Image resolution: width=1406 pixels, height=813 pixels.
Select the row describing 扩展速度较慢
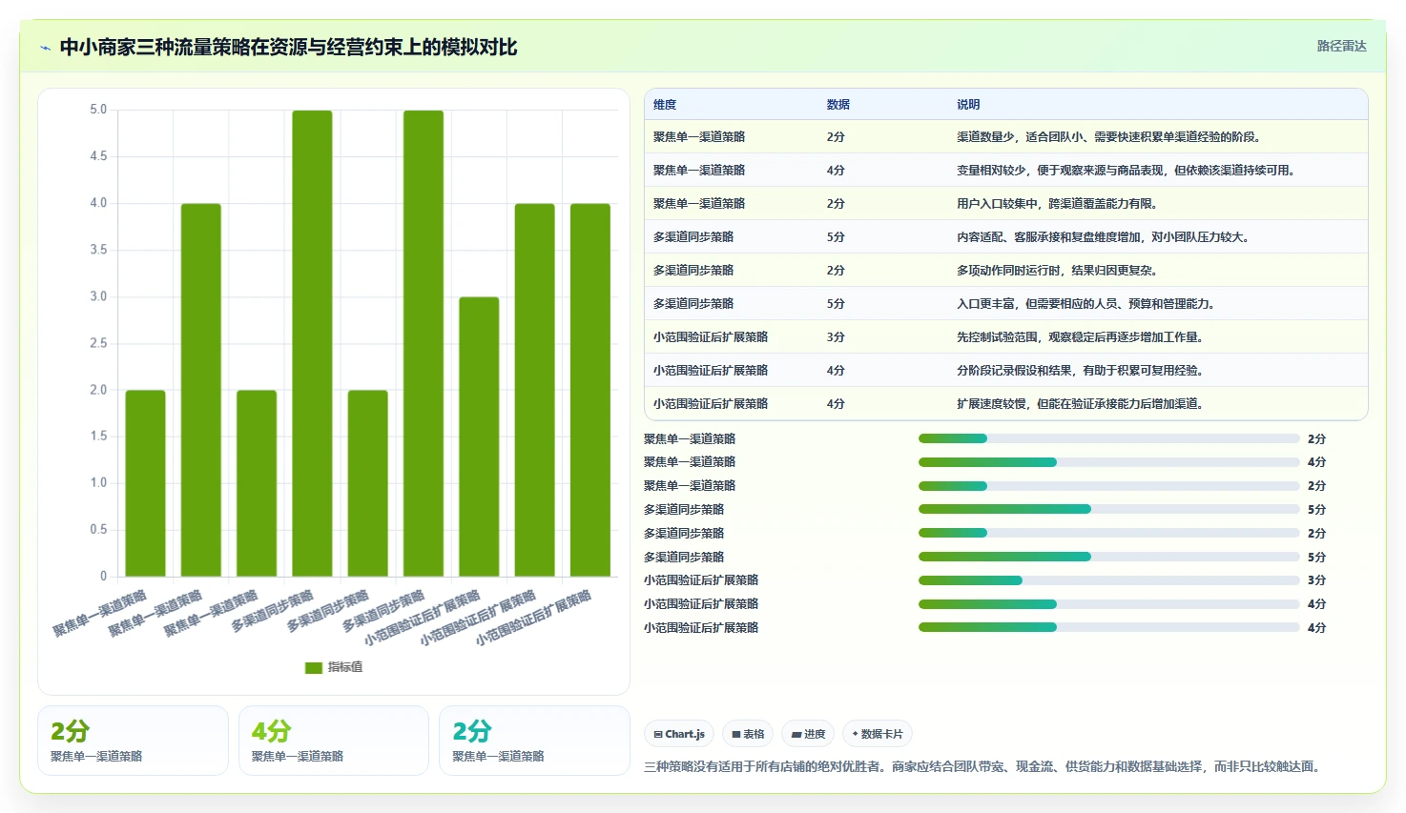pos(1006,404)
